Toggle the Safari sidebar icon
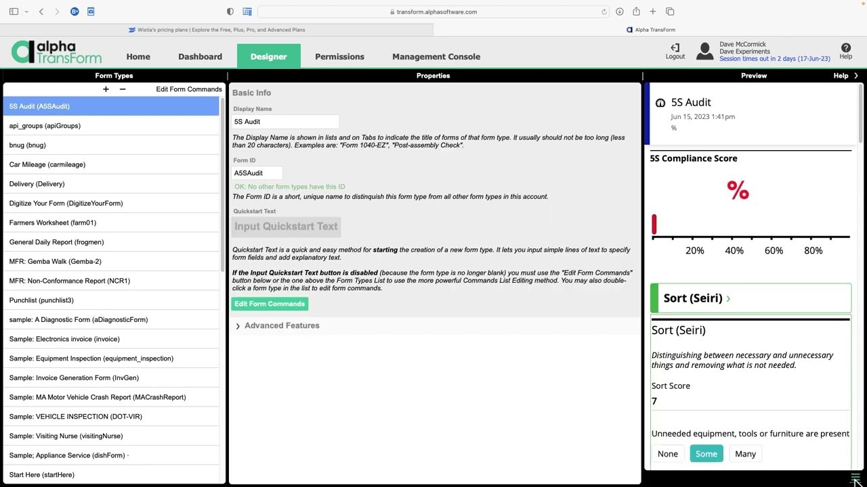This screenshot has width=867, height=487. (x=14, y=11)
